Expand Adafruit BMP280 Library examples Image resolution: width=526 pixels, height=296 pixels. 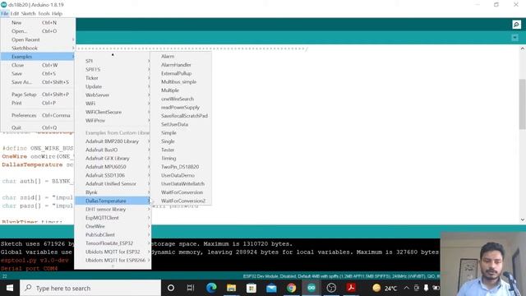[x=113, y=141]
